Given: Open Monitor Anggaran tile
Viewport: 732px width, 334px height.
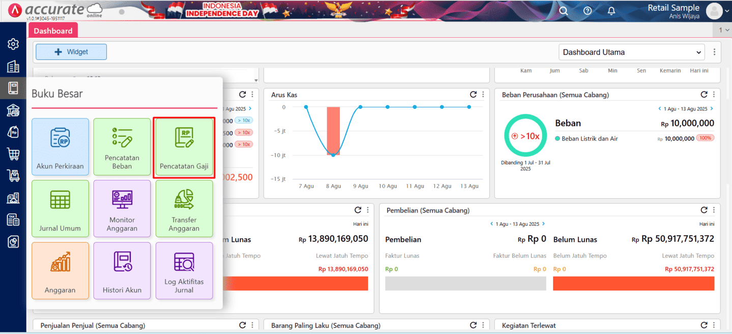Looking at the screenshot, I should (122, 208).
